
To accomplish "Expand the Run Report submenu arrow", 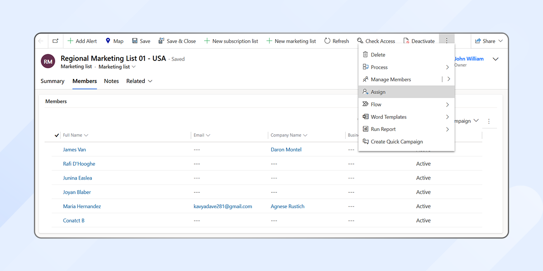I will pos(448,130).
